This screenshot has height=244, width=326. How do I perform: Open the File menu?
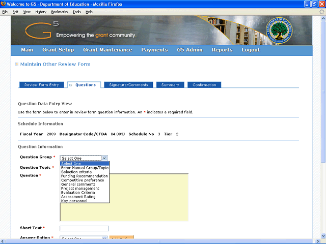[5, 12]
